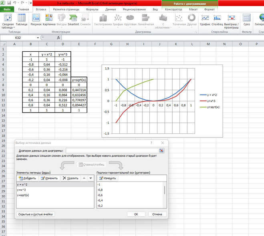Open the Макет chart tools tab

pos(193,10)
